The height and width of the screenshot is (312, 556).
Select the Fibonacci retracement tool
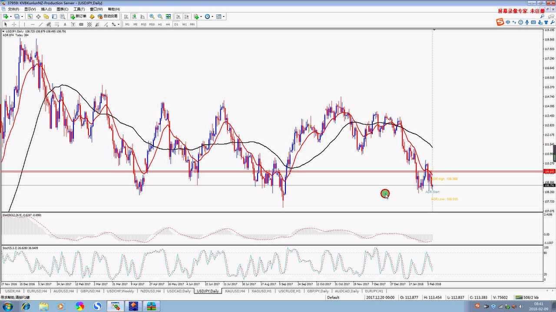pos(57,24)
